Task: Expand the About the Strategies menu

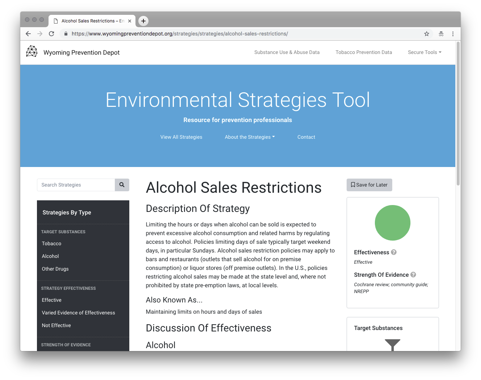Action: [x=250, y=137]
